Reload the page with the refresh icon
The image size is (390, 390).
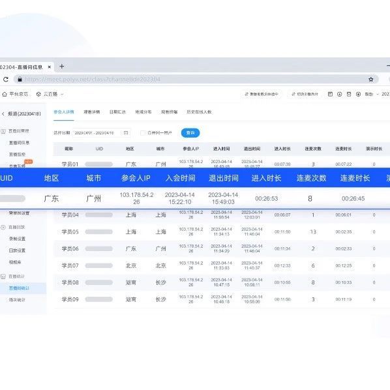coord(6,80)
